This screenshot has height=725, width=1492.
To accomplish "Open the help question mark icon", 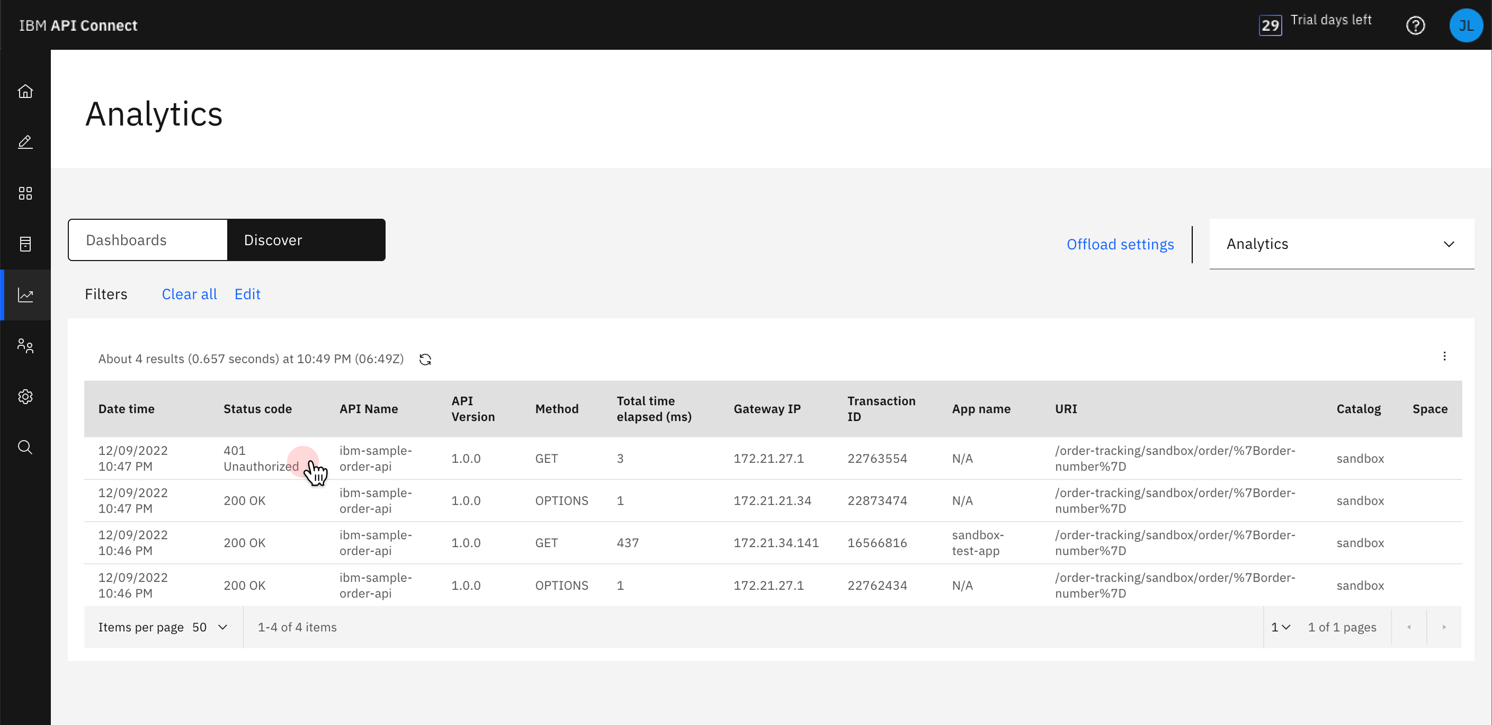I will click(1415, 25).
